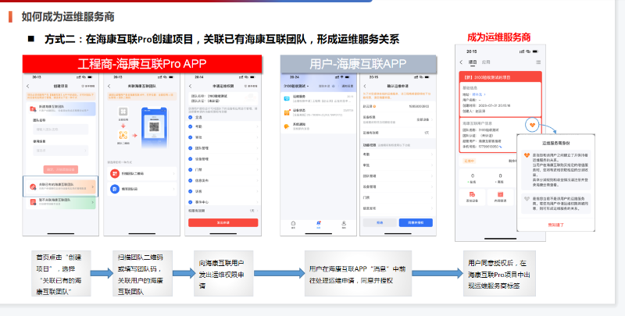The image size is (625, 316).
Task: Click blue enter team code icon
Action: [x=115, y=189]
